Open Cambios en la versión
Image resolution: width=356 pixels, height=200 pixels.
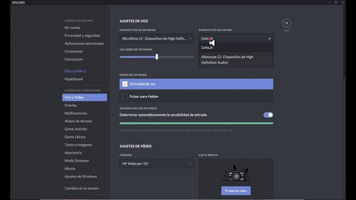pyautogui.click(x=82, y=188)
